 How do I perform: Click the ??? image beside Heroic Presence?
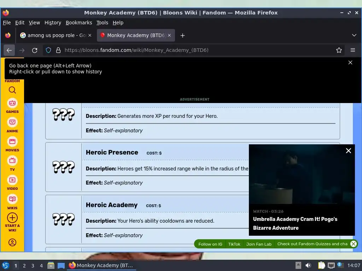64,167
